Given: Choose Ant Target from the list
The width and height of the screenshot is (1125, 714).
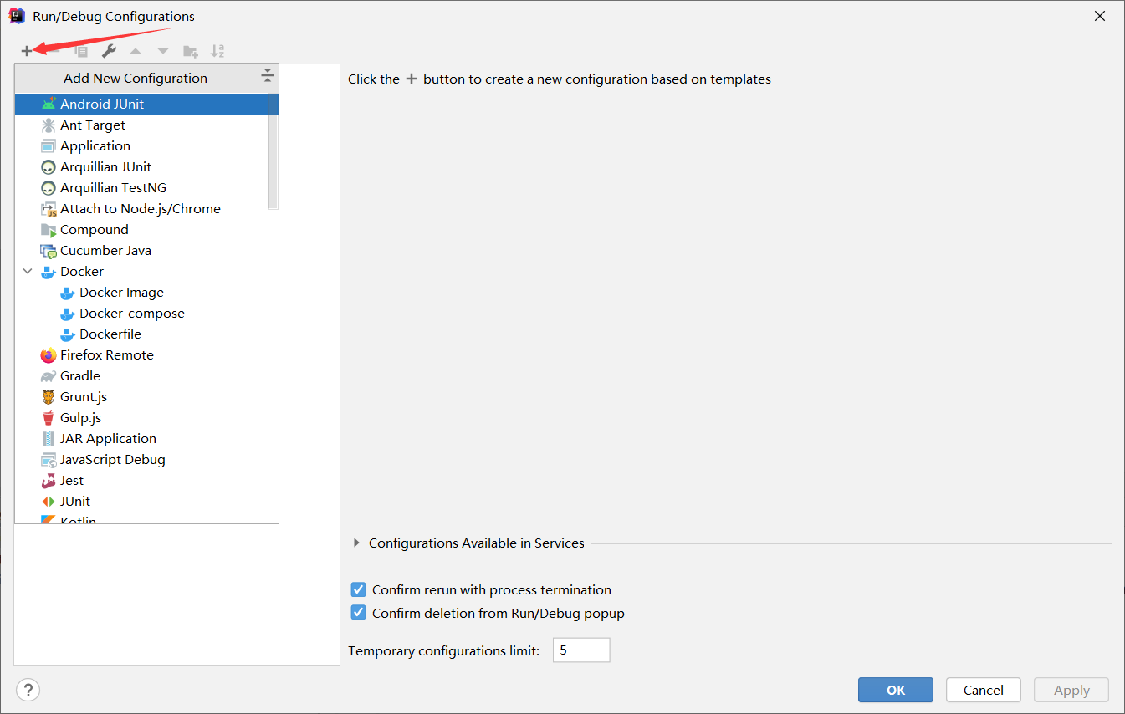Looking at the screenshot, I should (141, 125).
